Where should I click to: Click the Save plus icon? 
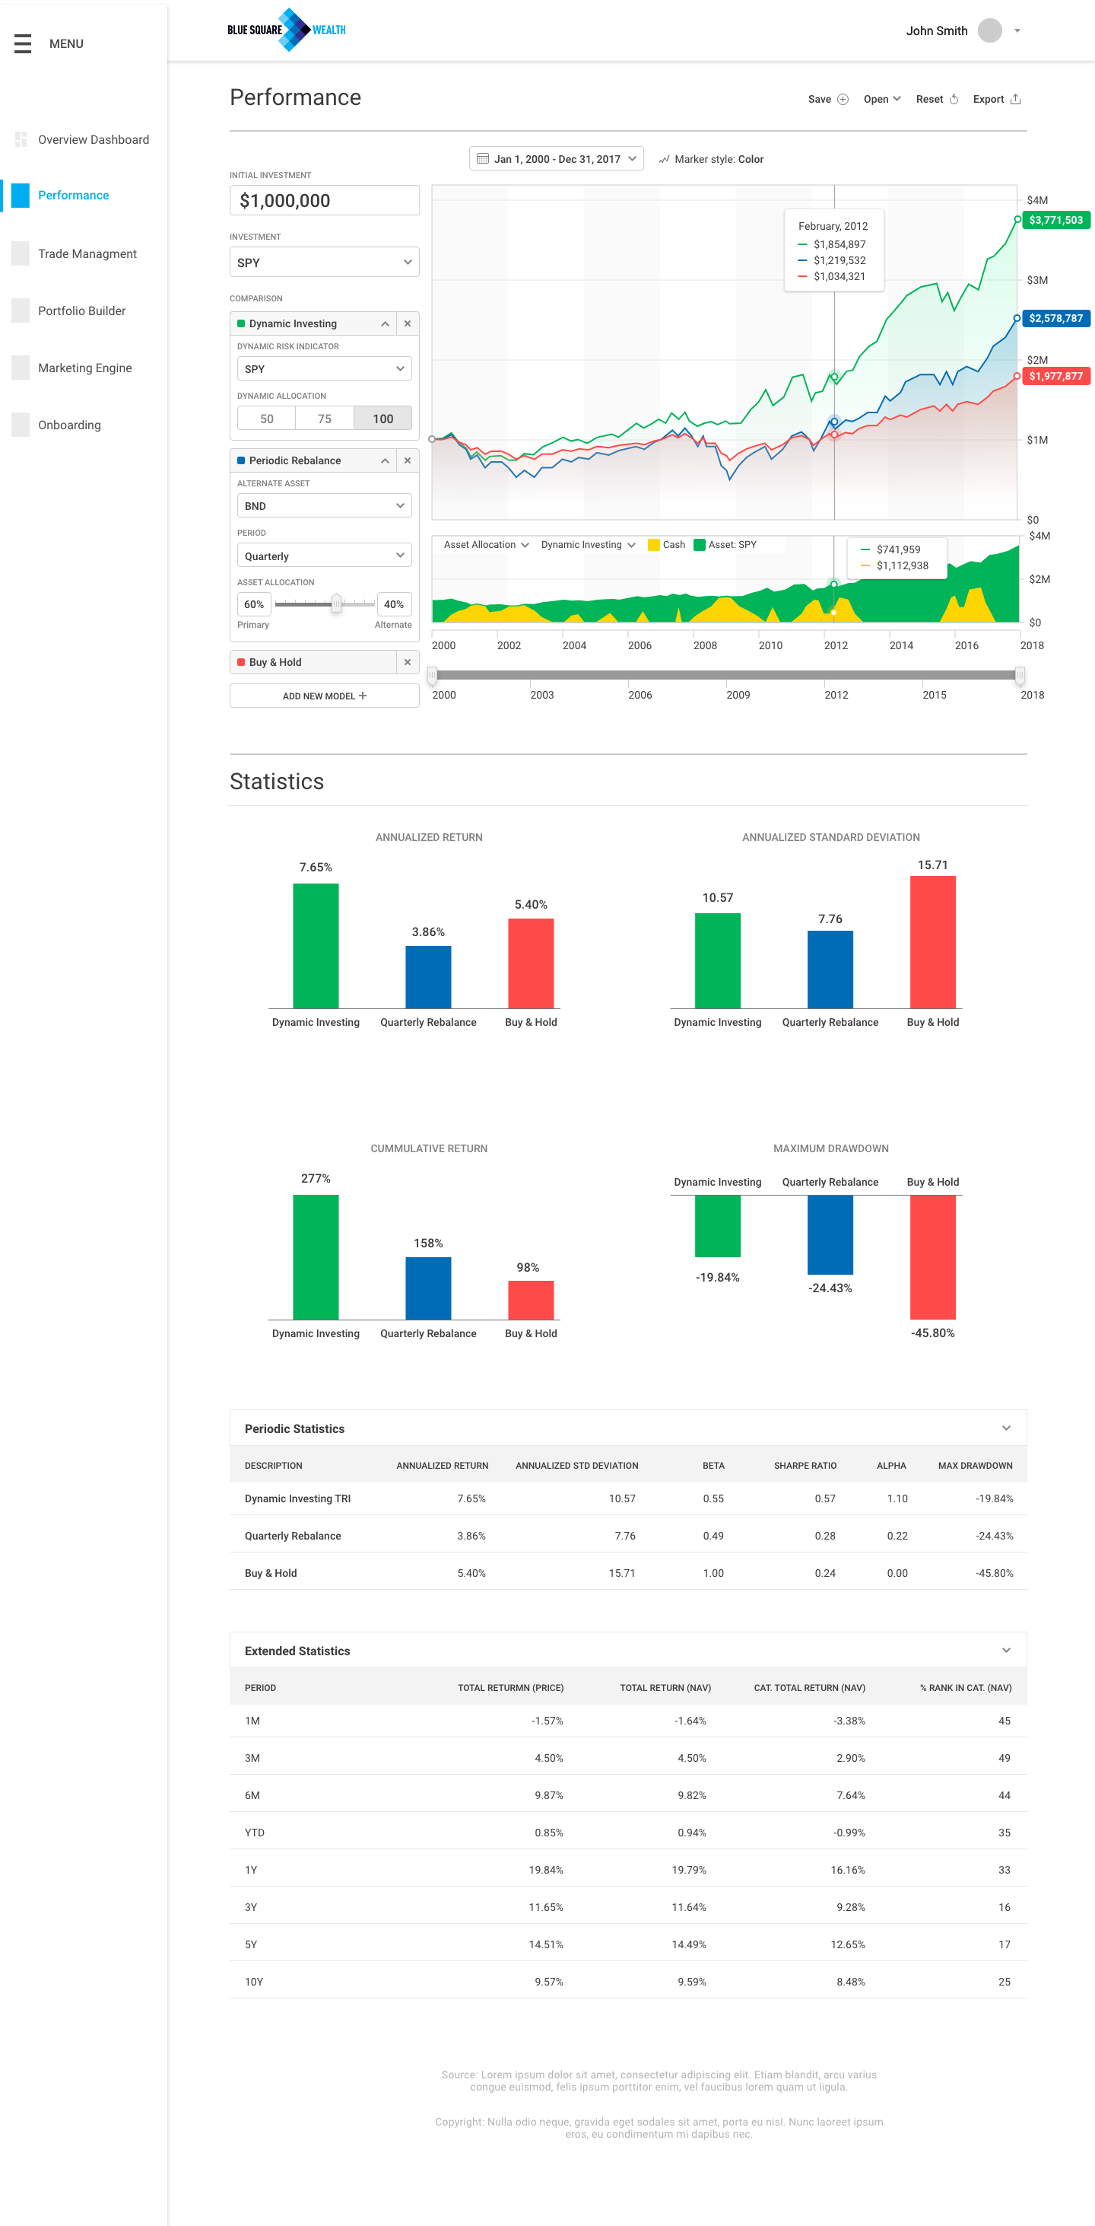[x=843, y=100]
